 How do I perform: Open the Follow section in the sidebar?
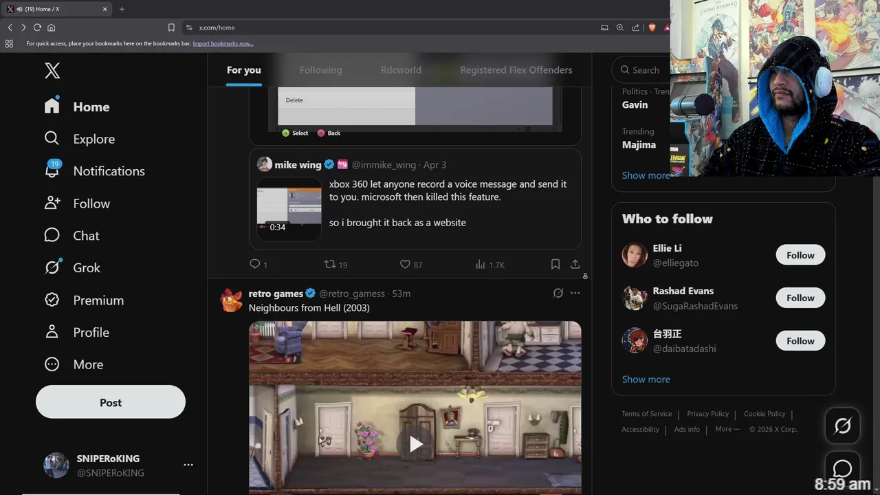pyautogui.click(x=77, y=203)
